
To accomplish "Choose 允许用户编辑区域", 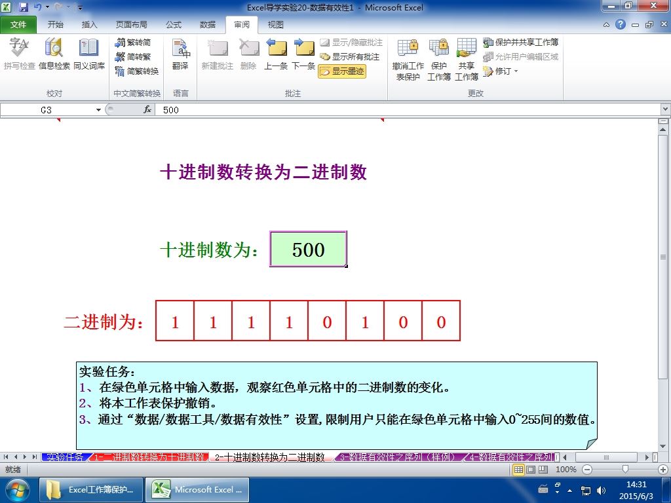I will [520, 56].
